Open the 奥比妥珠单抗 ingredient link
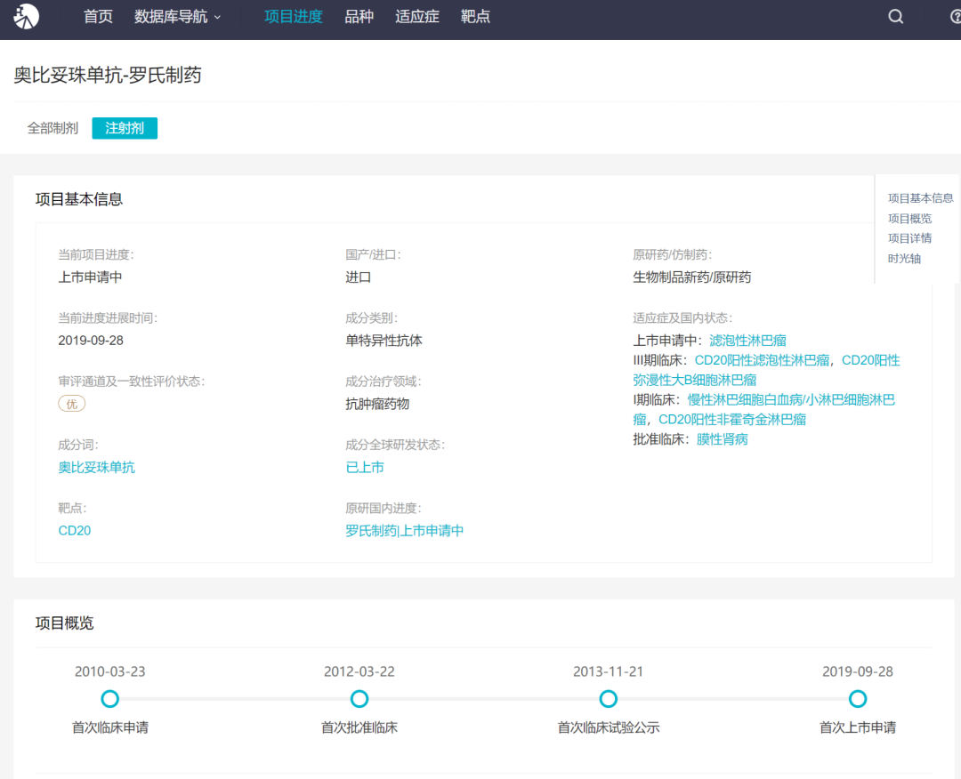961x779 pixels. 96,467
